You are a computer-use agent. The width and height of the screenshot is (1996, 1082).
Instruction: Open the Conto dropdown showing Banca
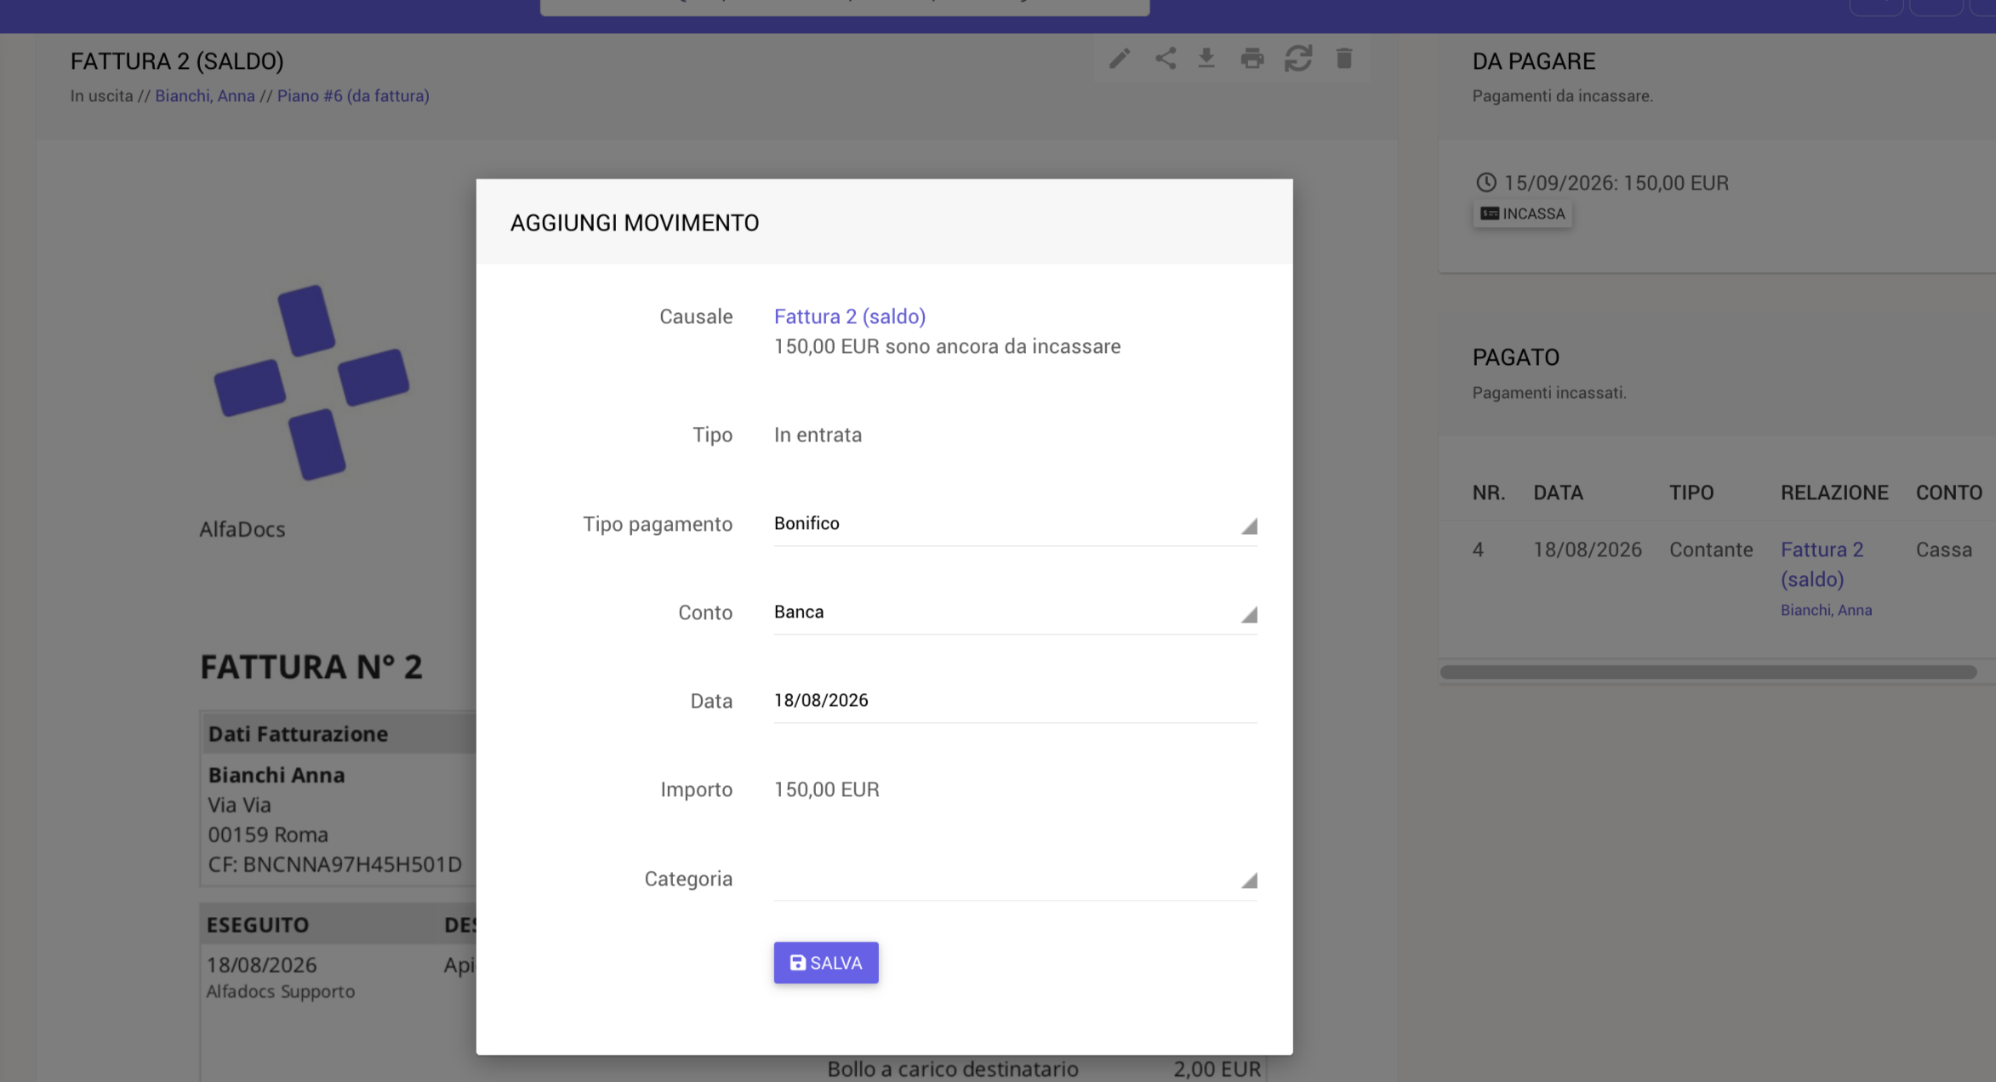click(1015, 612)
